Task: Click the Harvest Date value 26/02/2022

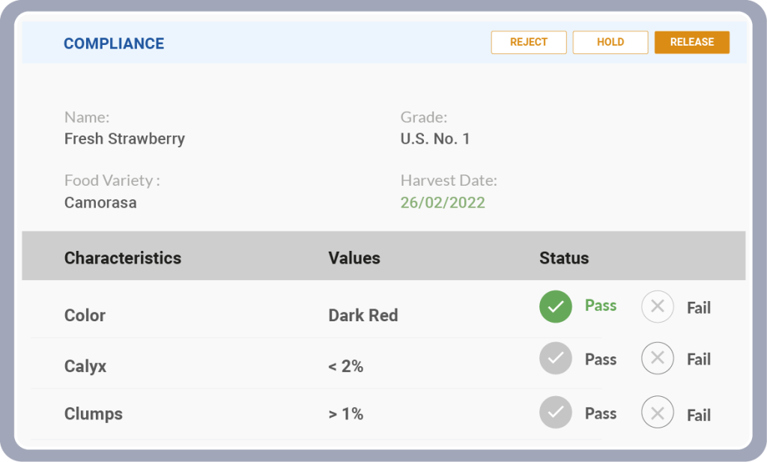Action: (443, 203)
